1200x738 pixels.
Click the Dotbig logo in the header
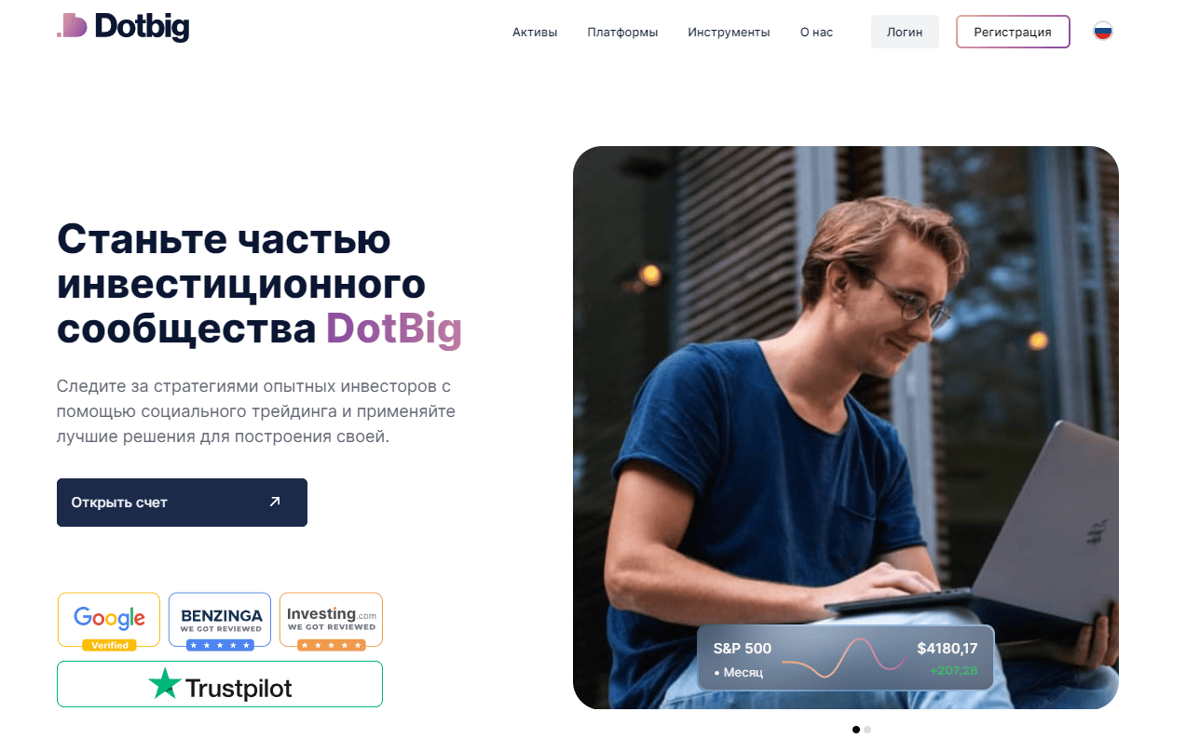pyautogui.click(x=123, y=27)
